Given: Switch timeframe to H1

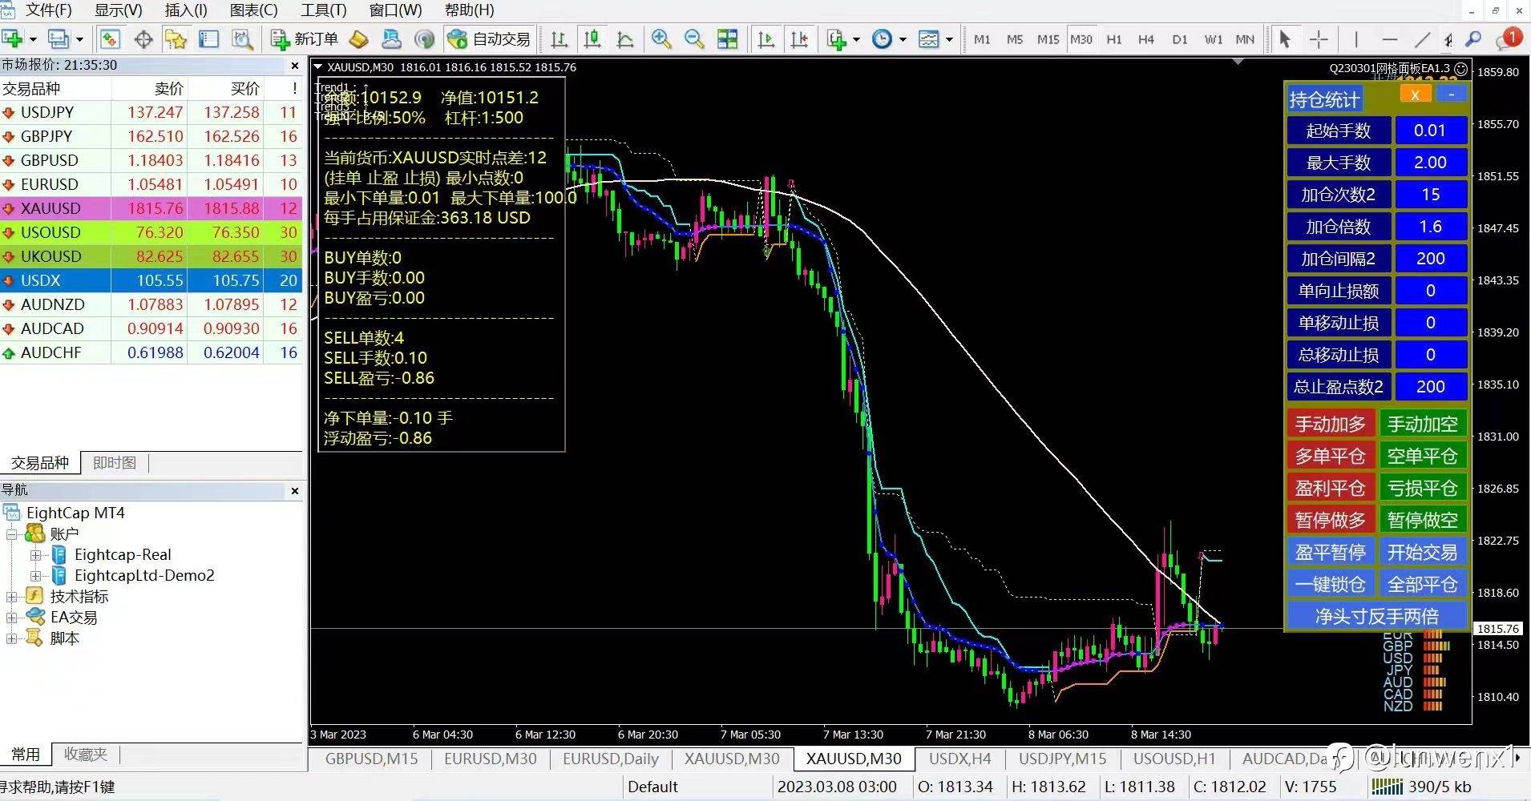Looking at the screenshot, I should [1114, 38].
